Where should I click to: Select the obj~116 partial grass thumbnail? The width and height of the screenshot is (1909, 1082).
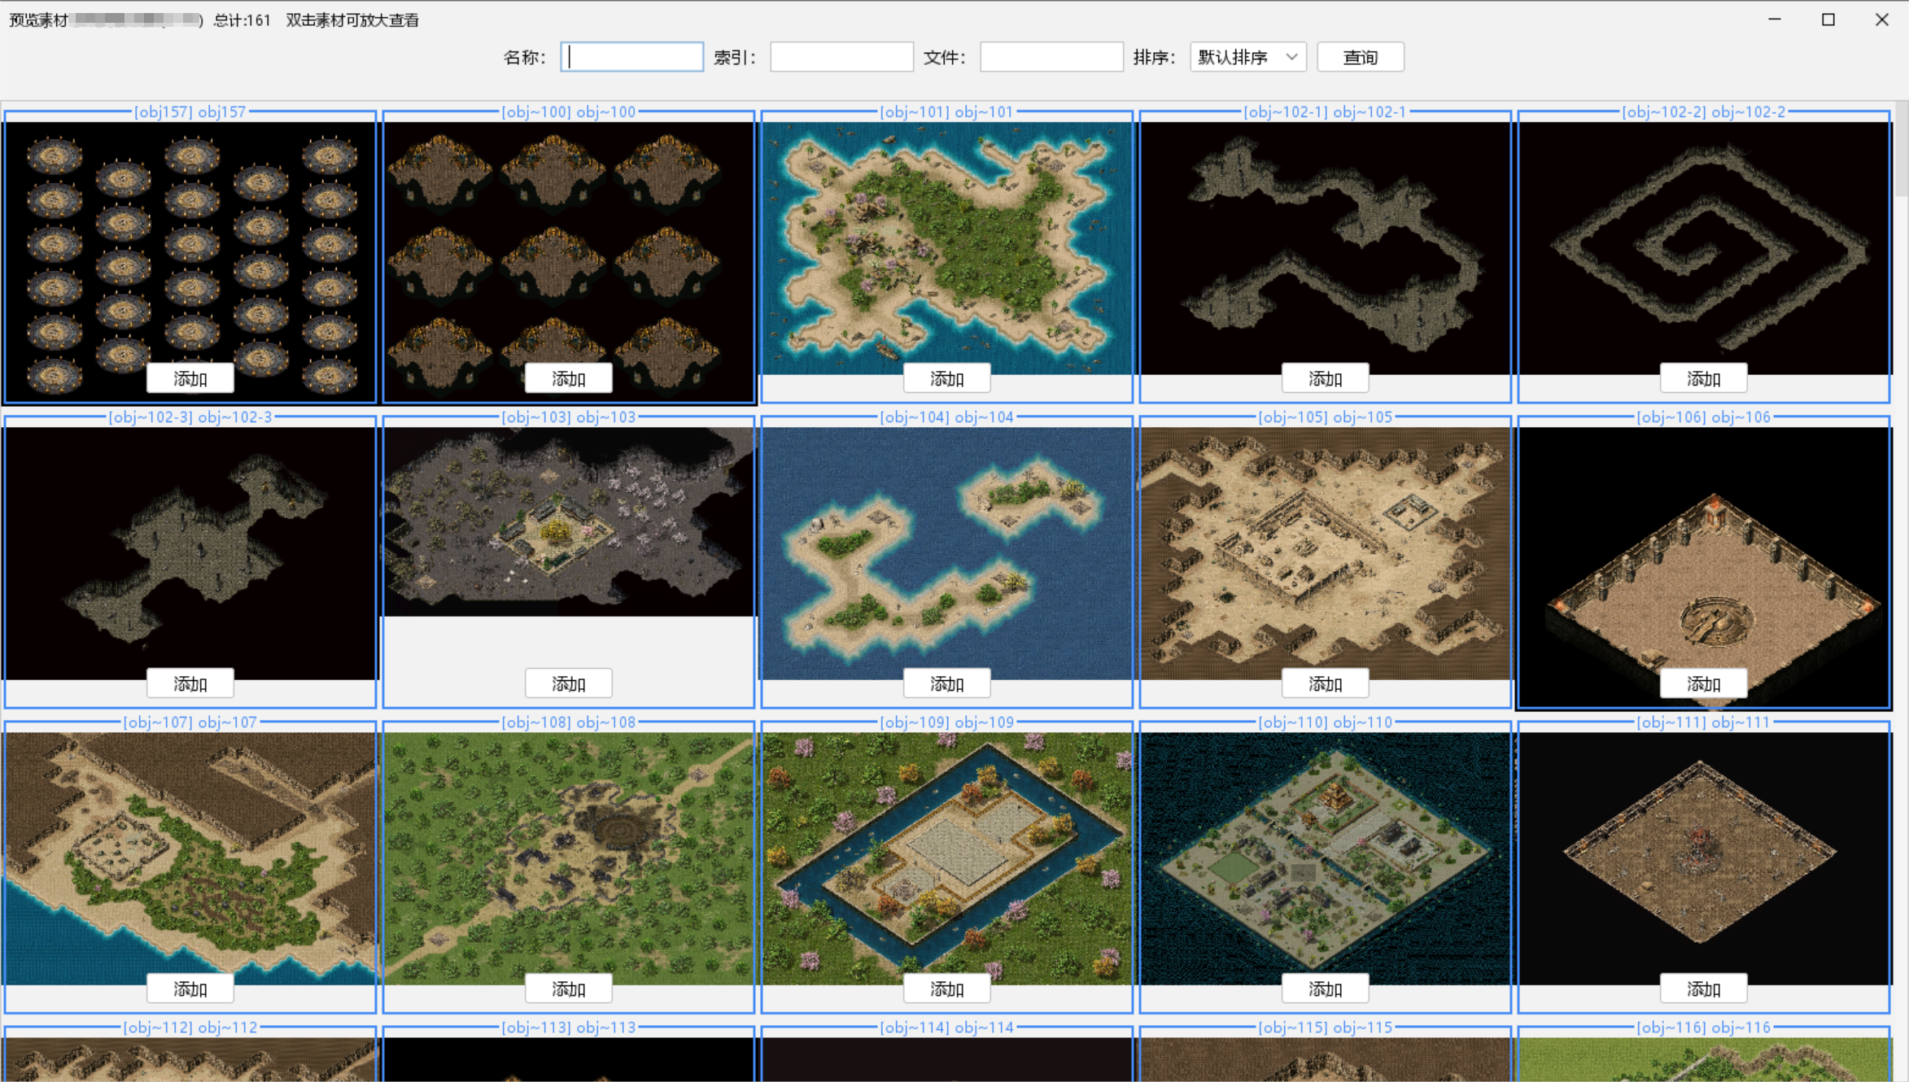[1703, 1059]
